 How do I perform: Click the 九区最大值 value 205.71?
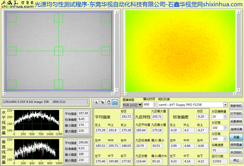point(157,117)
